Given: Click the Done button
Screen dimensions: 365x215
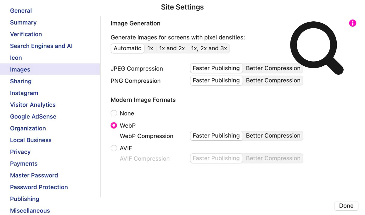Looking at the screenshot, I should click(346, 206).
